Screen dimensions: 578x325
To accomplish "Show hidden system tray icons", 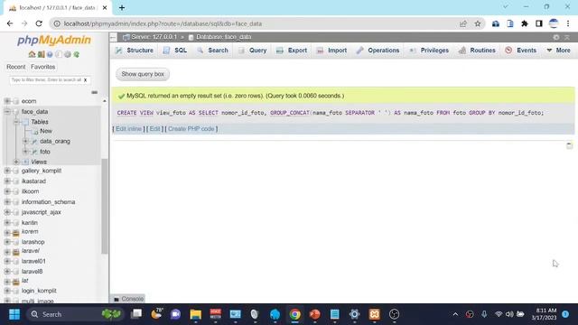I will (455, 314).
